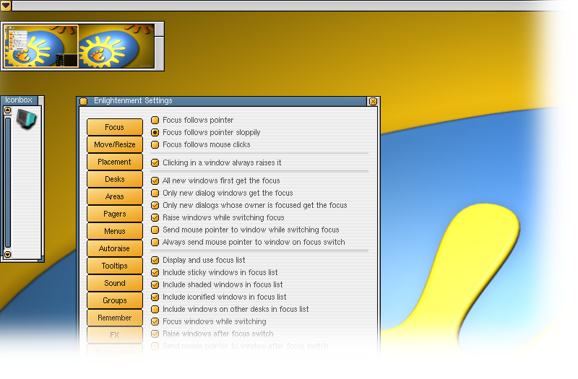This screenshot has width=578, height=379.
Task: Open the Move/Resize settings page
Action: [x=115, y=145]
